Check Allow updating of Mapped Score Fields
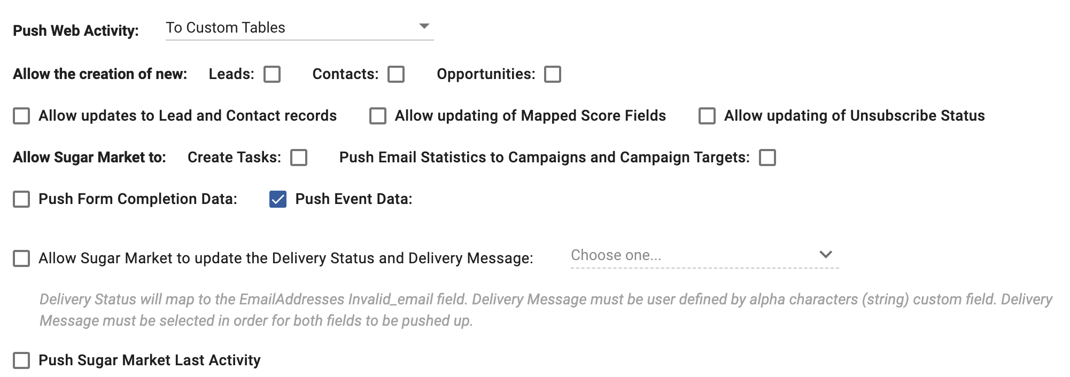The height and width of the screenshot is (377, 1070). point(378,116)
